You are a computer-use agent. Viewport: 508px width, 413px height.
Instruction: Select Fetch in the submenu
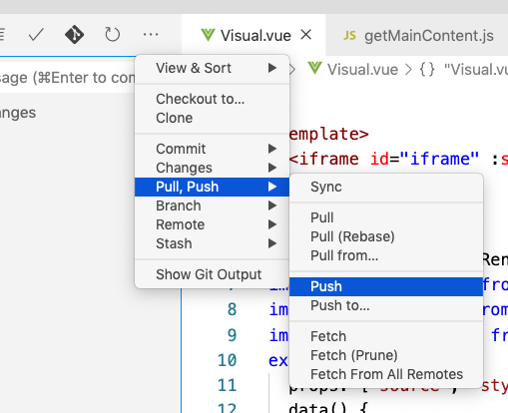386,336
